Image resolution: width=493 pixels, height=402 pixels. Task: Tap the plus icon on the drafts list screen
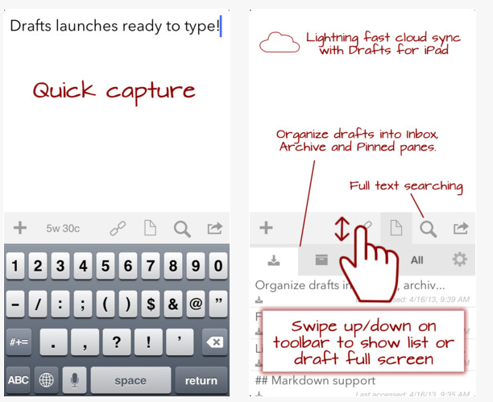click(x=266, y=228)
